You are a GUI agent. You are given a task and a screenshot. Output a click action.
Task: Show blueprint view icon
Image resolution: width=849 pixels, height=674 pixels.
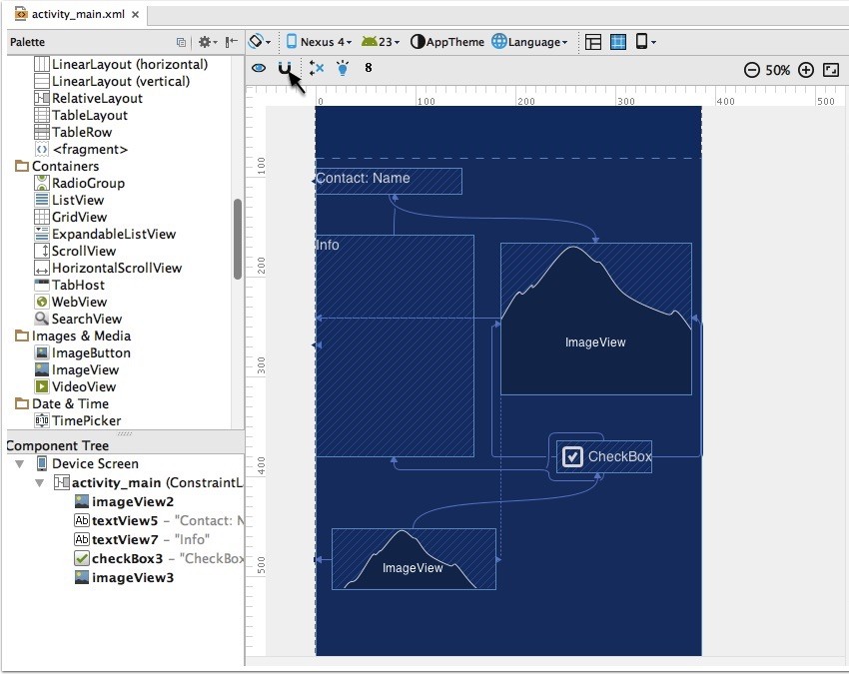pyautogui.click(x=618, y=42)
